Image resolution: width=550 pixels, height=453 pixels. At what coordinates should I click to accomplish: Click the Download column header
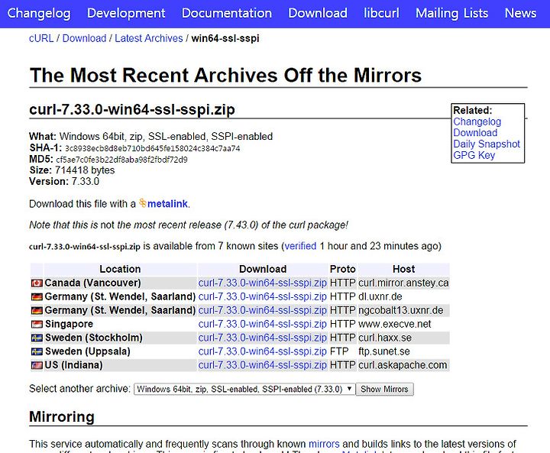[x=263, y=269]
